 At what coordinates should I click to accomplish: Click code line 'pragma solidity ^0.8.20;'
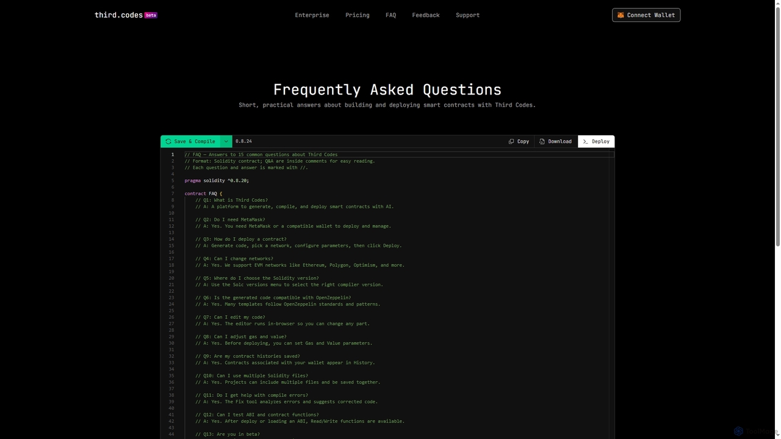coord(217,180)
